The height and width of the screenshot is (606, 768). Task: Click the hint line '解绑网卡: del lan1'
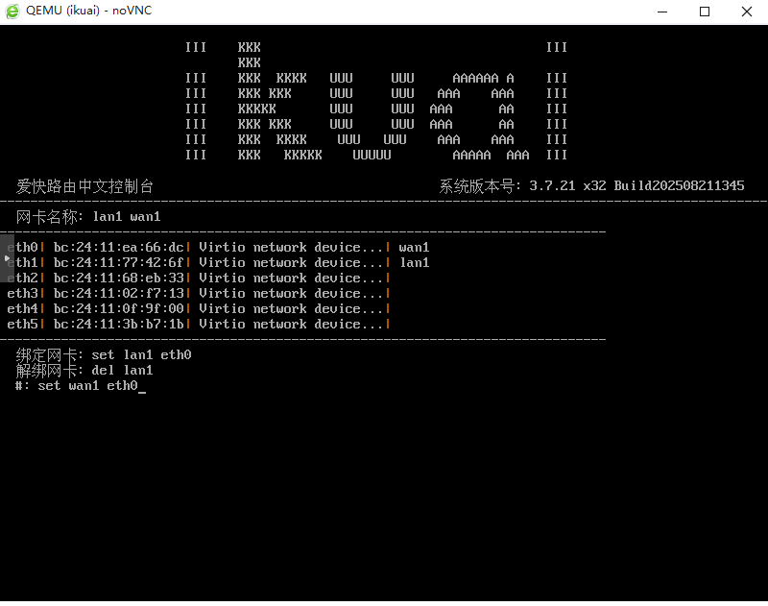click(84, 371)
